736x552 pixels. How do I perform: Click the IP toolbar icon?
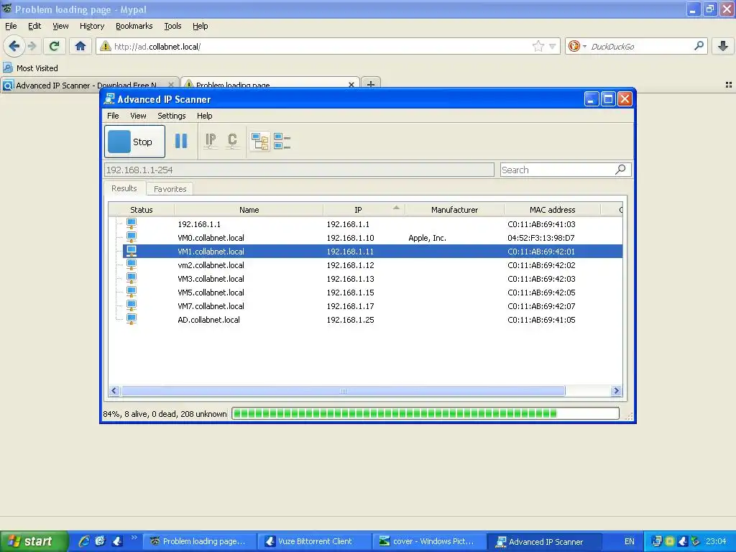211,141
